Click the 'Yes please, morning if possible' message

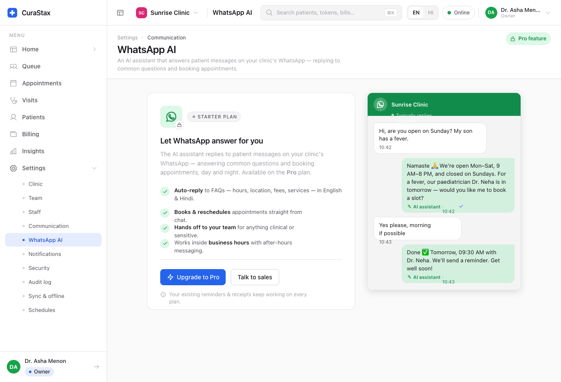point(417,229)
